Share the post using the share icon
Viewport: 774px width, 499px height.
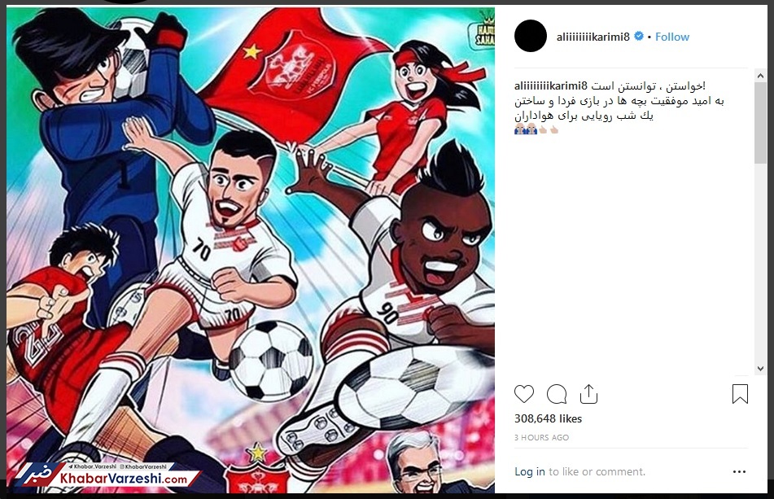tap(588, 394)
